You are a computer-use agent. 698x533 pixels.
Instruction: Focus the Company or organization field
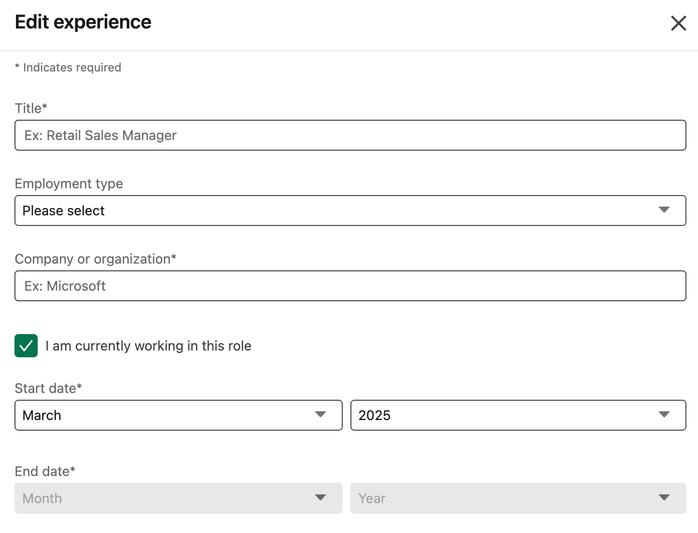coord(350,286)
